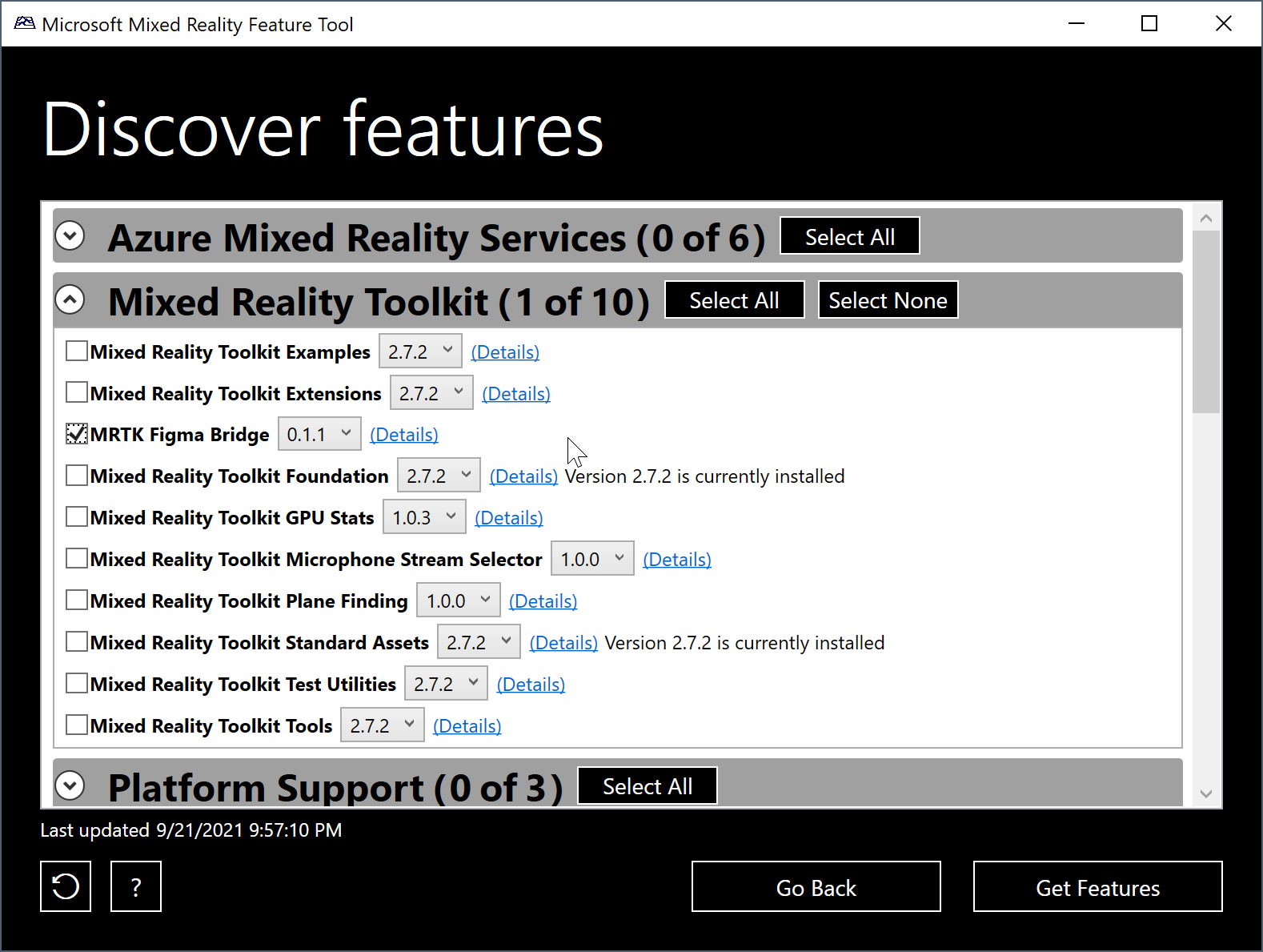Click 'Version 2.7.2 is currently installed' beside Standard Assets
This screenshot has height=952, width=1263.
coord(745,643)
